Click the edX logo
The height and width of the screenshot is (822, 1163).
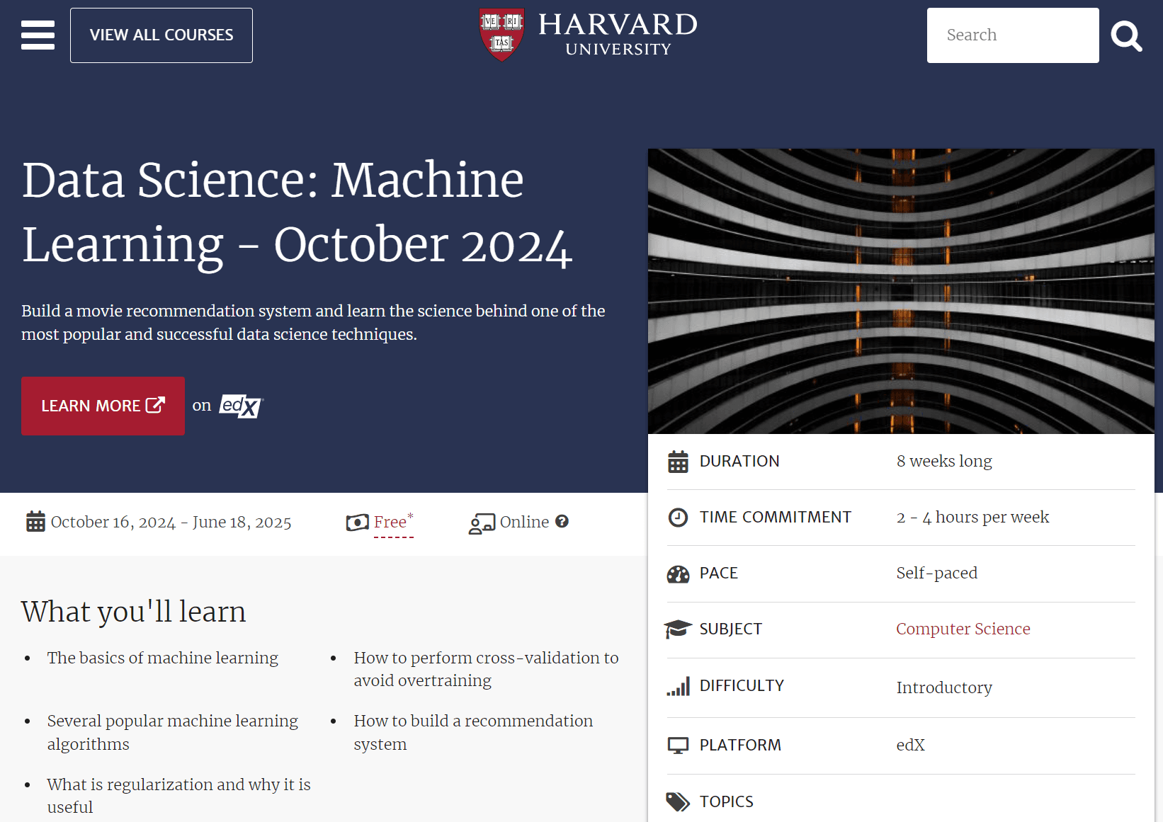(x=239, y=406)
